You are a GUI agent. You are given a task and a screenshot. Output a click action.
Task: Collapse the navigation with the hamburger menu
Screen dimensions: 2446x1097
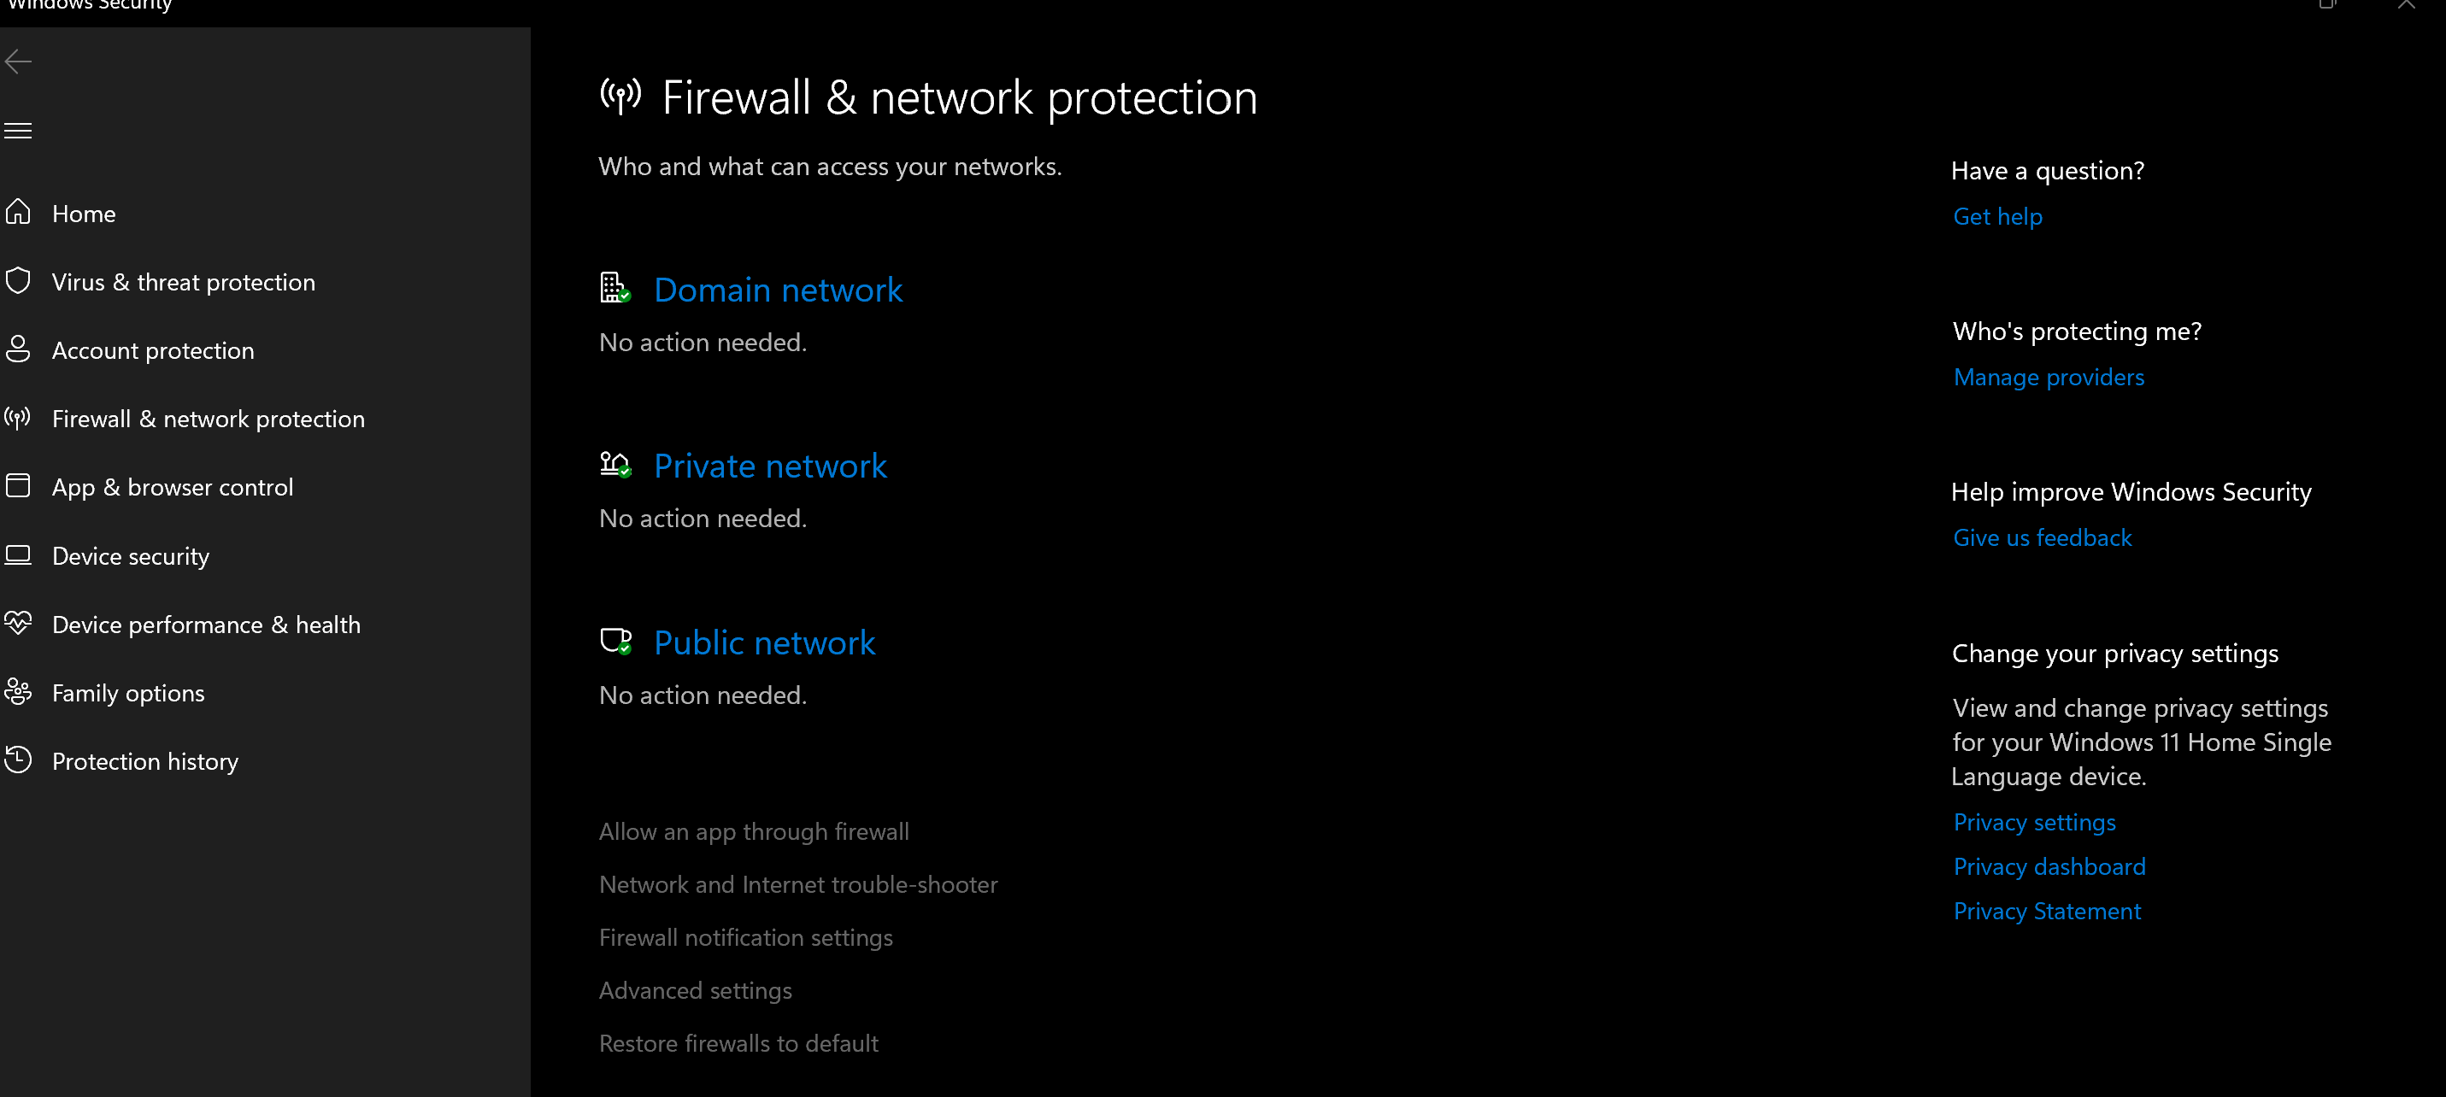(17, 130)
